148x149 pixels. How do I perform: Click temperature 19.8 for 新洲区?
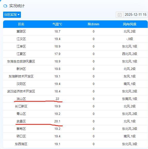pos(57,69)
